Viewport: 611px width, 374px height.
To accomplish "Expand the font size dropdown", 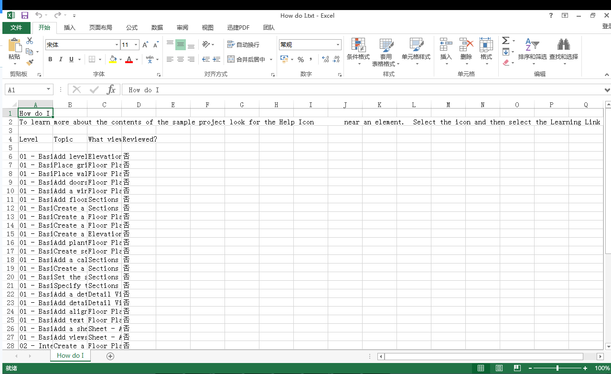I will click(136, 45).
